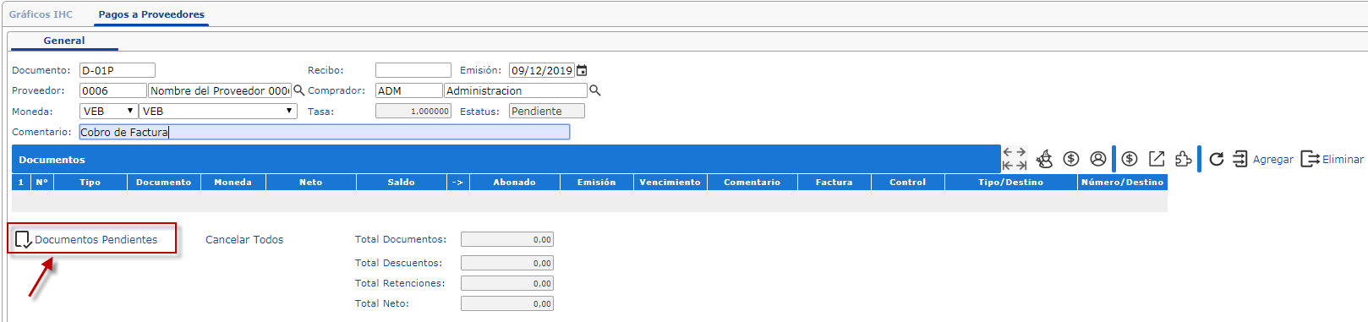Open the General sub-tab

coord(64,41)
